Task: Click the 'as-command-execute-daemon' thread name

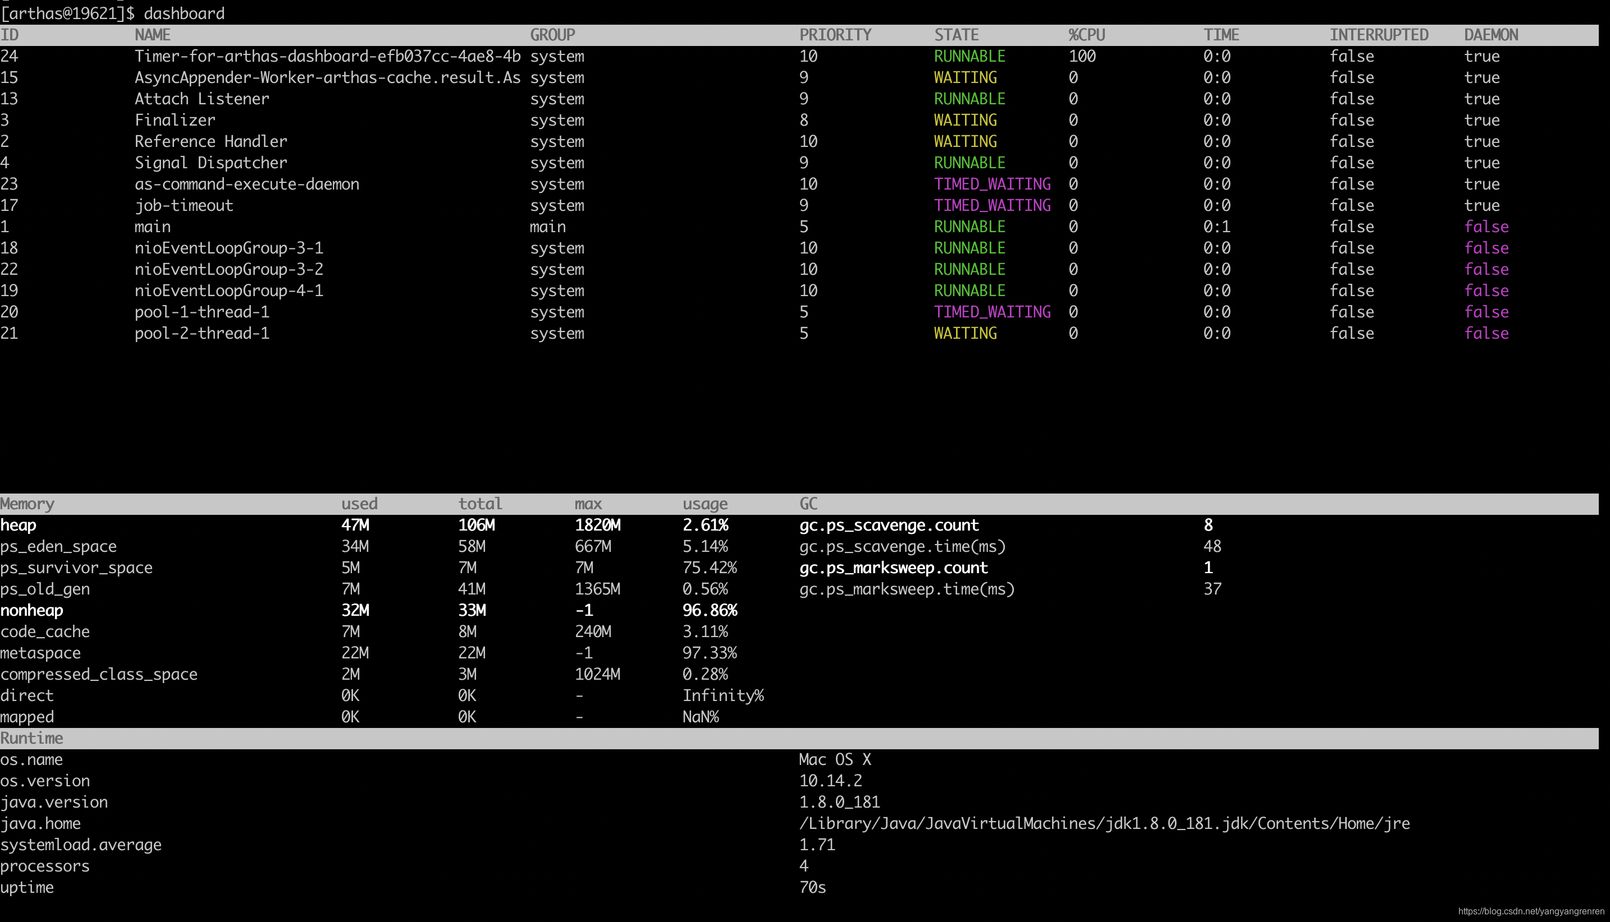Action: (246, 185)
